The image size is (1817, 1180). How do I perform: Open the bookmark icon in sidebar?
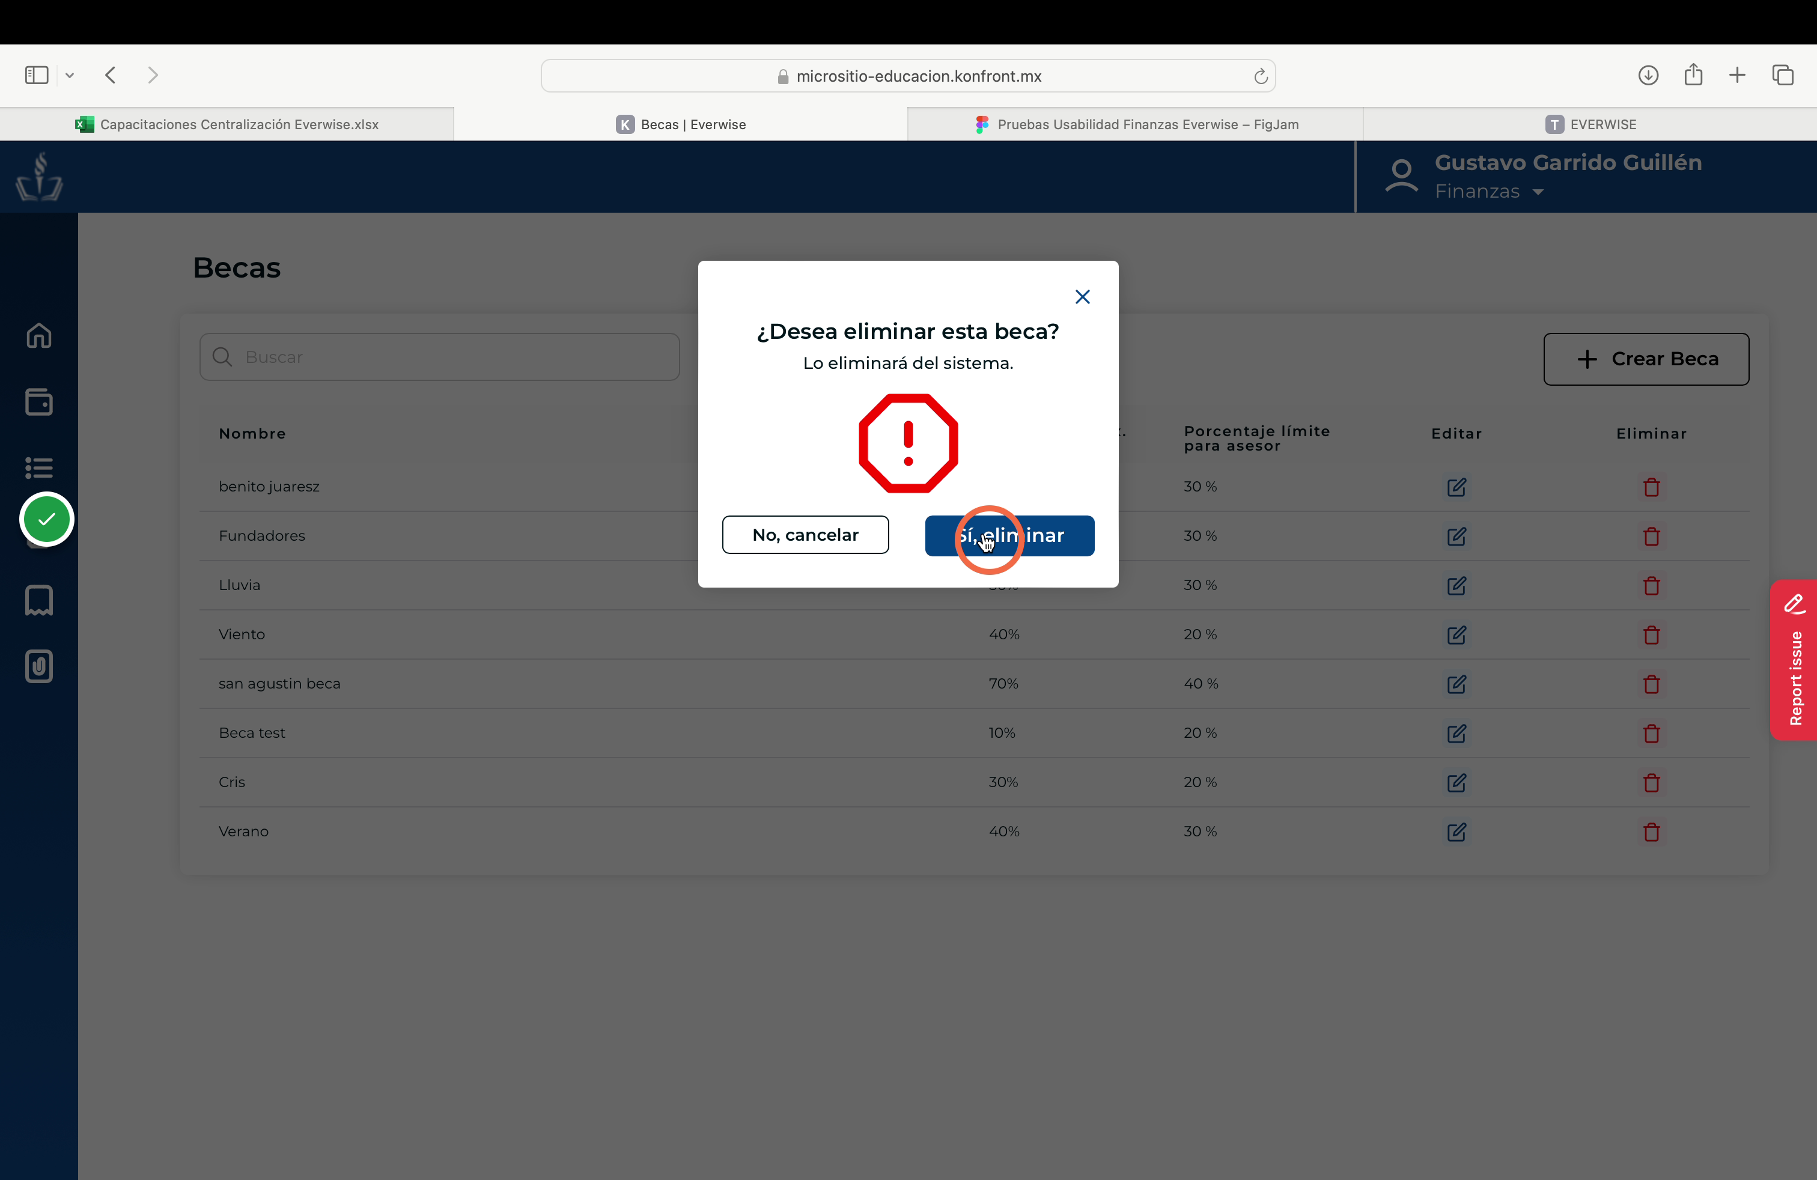(x=39, y=601)
